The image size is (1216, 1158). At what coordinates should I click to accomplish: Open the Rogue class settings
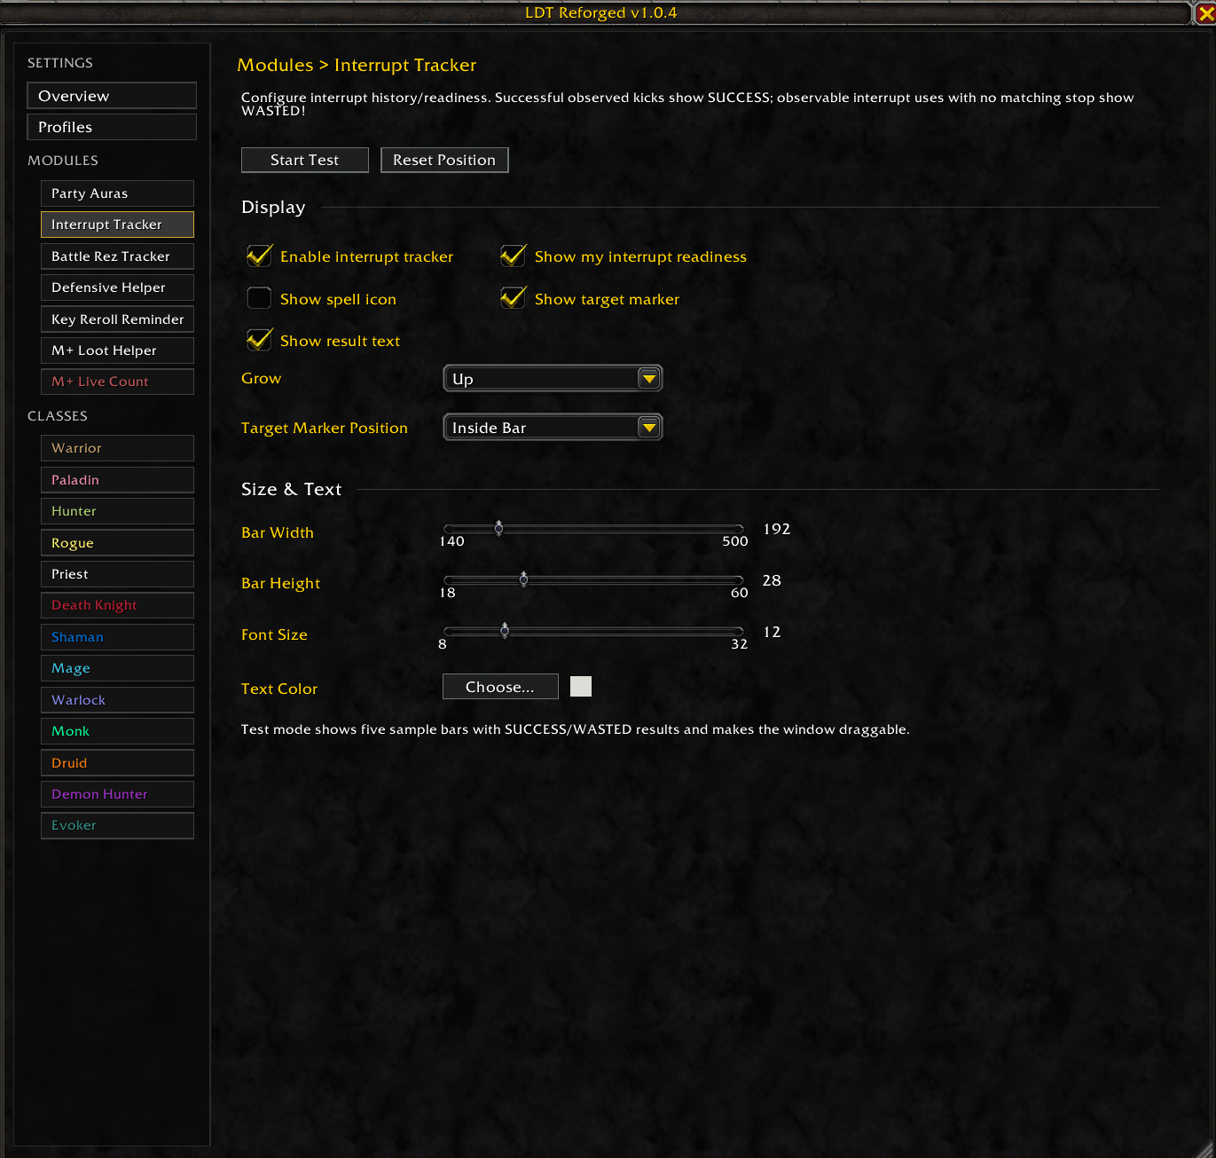coord(117,543)
